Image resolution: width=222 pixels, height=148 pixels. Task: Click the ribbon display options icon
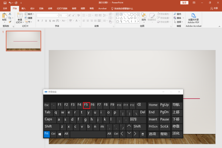[194, 3]
